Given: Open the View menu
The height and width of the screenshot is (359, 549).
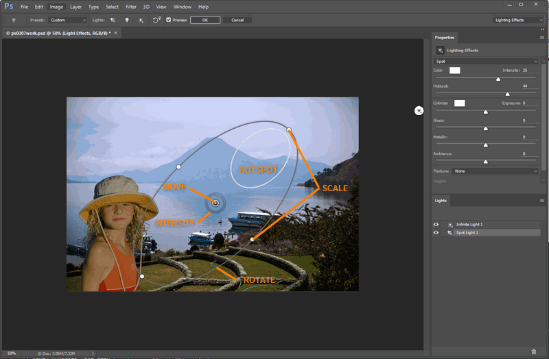Looking at the screenshot, I should pos(161,7).
